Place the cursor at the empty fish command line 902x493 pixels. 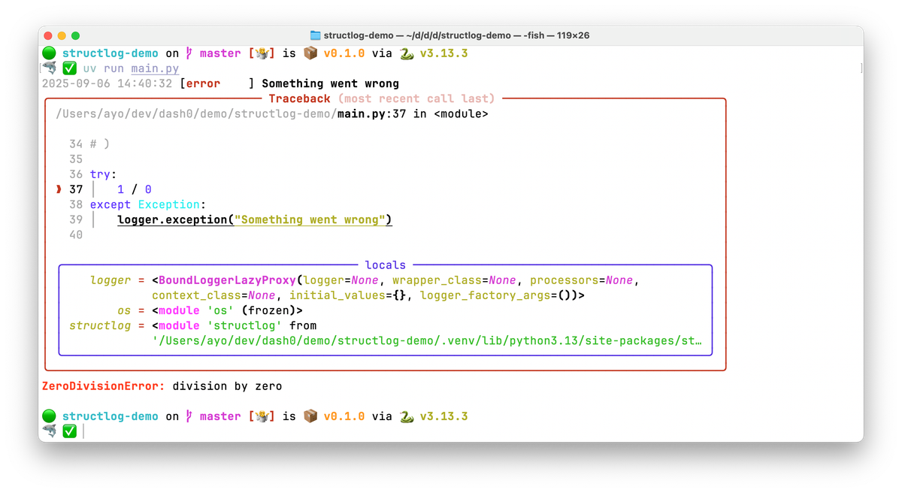point(84,431)
